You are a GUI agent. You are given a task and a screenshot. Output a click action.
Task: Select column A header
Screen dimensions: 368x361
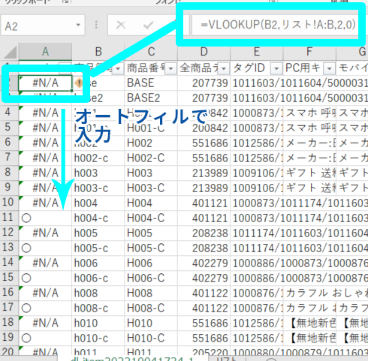(45, 52)
